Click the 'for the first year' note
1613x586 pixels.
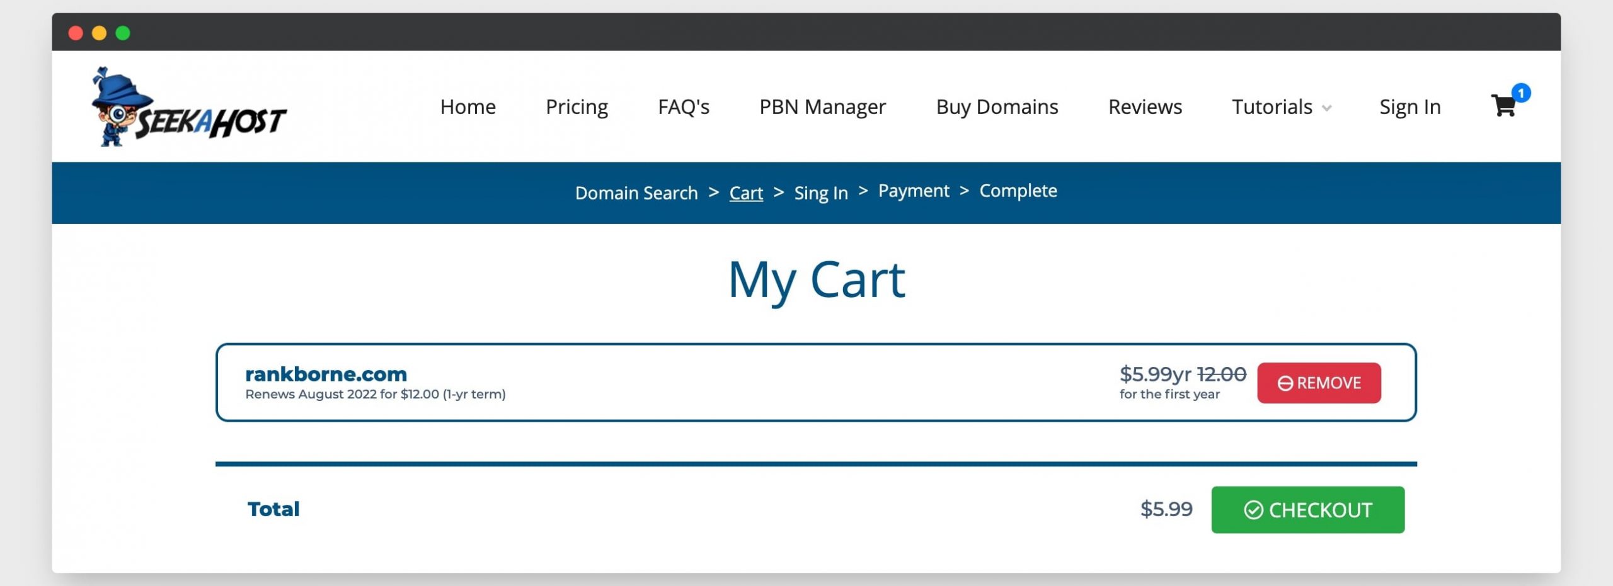1169,395
